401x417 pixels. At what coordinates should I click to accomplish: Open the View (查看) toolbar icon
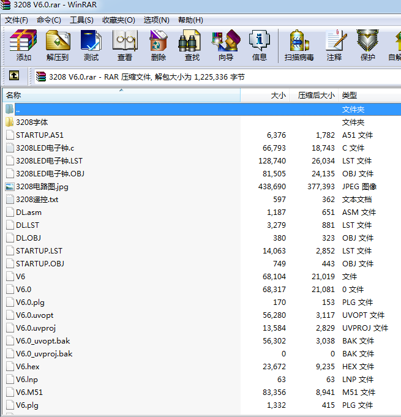[x=125, y=40]
